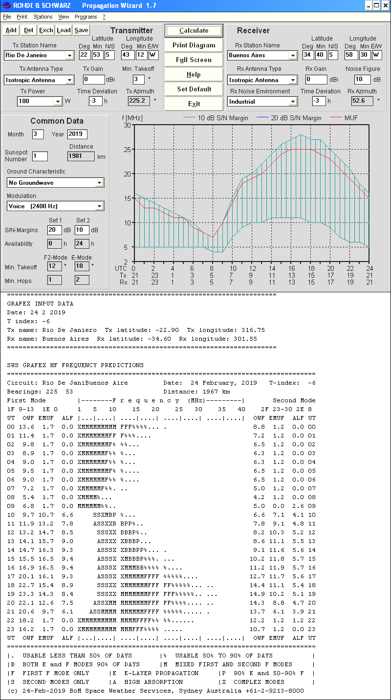The image size is (391, 700).
Task: Expand the Tx Power dropdown
Action: 58,102
